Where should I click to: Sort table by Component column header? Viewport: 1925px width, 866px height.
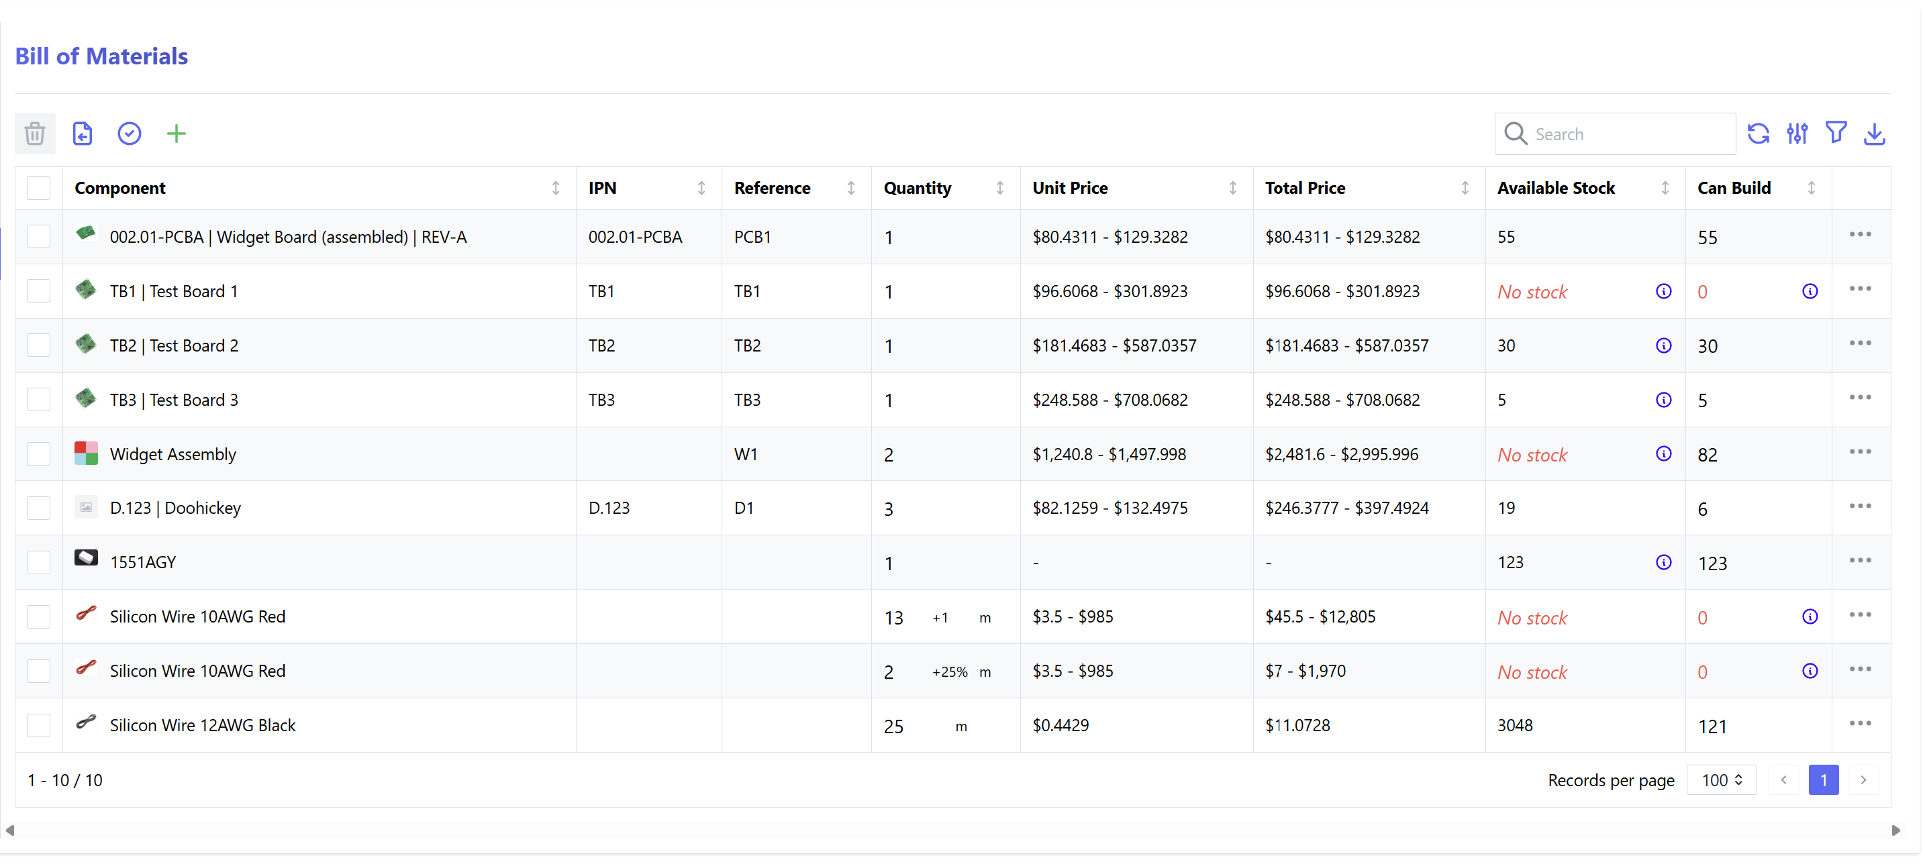[x=120, y=188]
